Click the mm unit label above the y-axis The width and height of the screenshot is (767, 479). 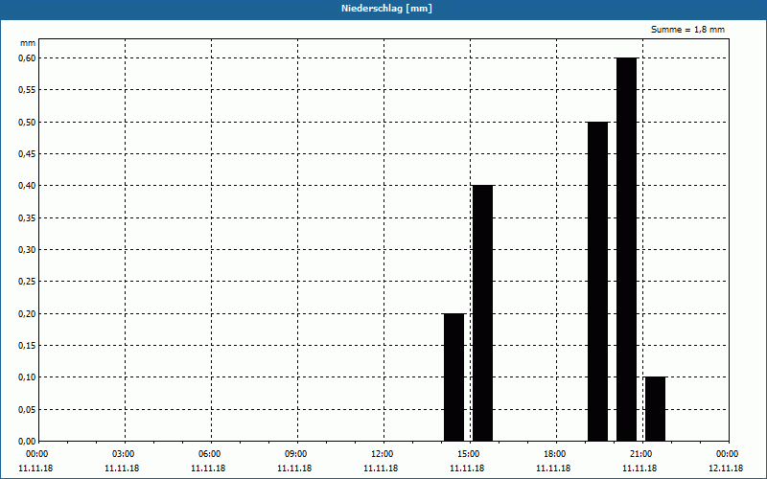(28, 43)
